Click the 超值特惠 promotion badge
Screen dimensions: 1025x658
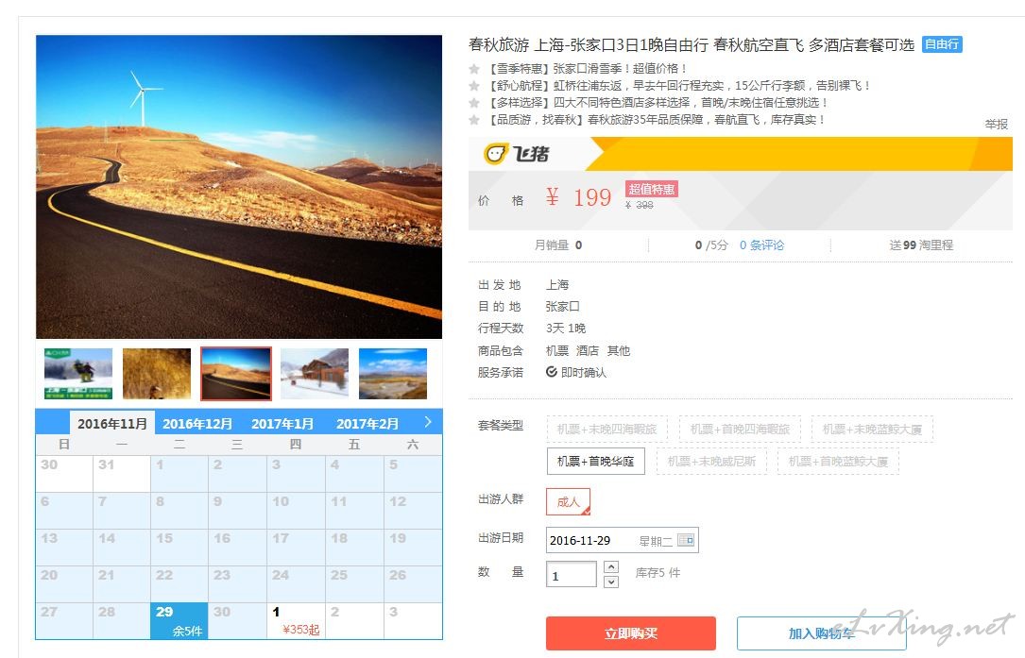(x=651, y=189)
